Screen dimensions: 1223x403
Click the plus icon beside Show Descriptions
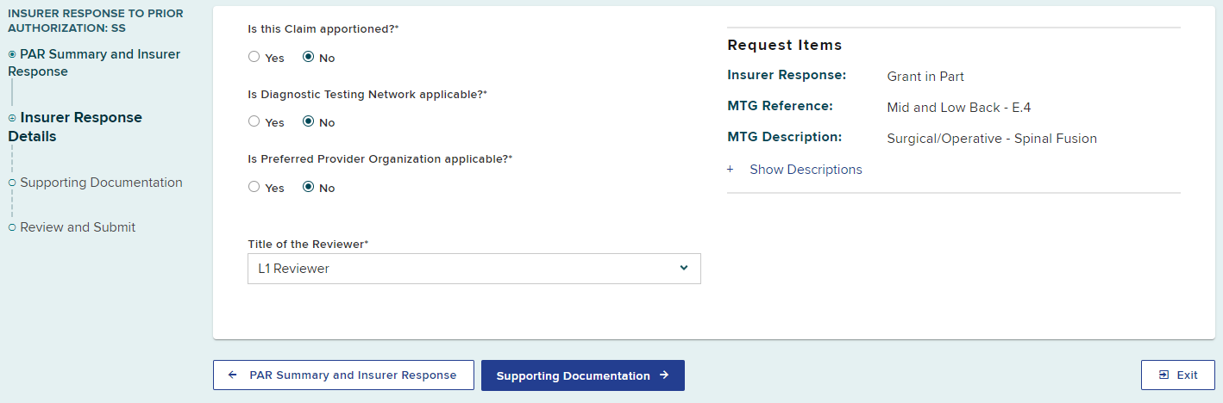tap(730, 170)
